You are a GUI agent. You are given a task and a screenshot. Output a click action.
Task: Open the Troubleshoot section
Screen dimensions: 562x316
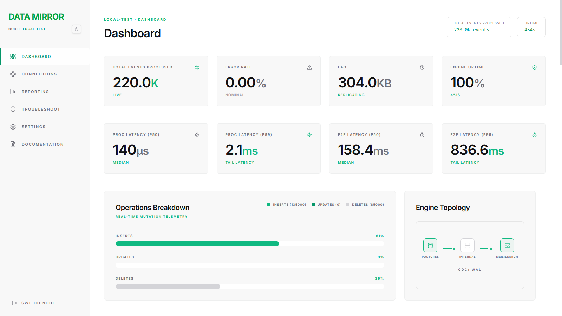click(x=45, y=109)
